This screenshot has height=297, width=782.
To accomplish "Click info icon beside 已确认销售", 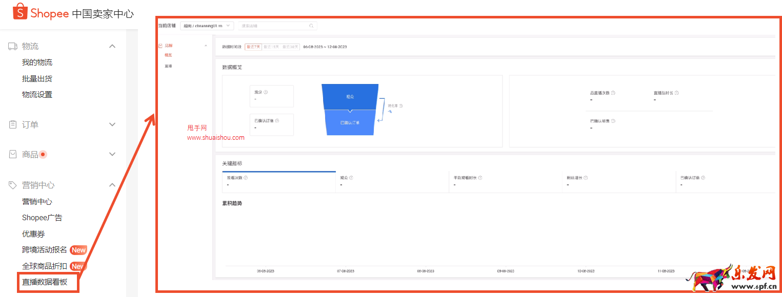I will tap(613, 121).
